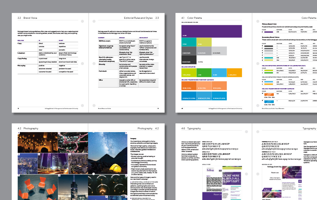Select the darkest 85% black swatch
Screen dimensions: 317x200
click(189, 60)
